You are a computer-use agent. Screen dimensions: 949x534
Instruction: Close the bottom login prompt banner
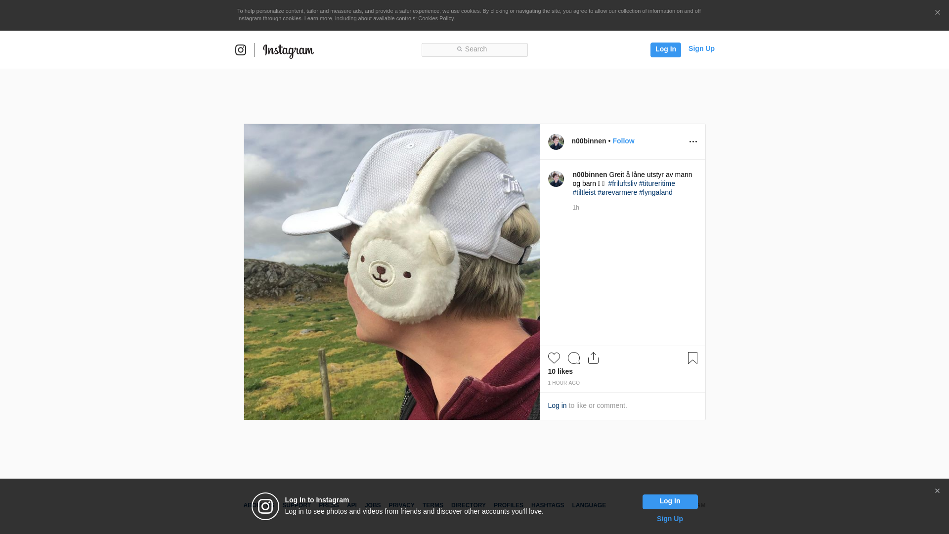pos(937,491)
